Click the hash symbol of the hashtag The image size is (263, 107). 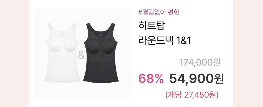(x=140, y=13)
